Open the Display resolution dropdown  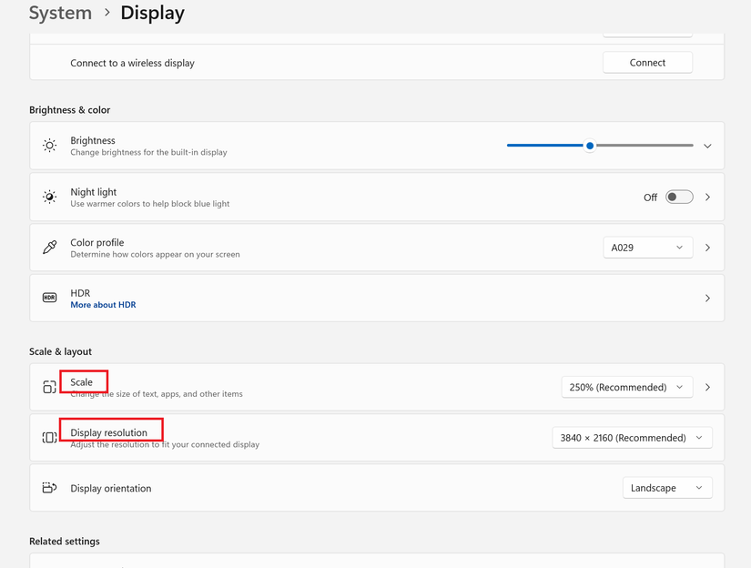coord(632,438)
